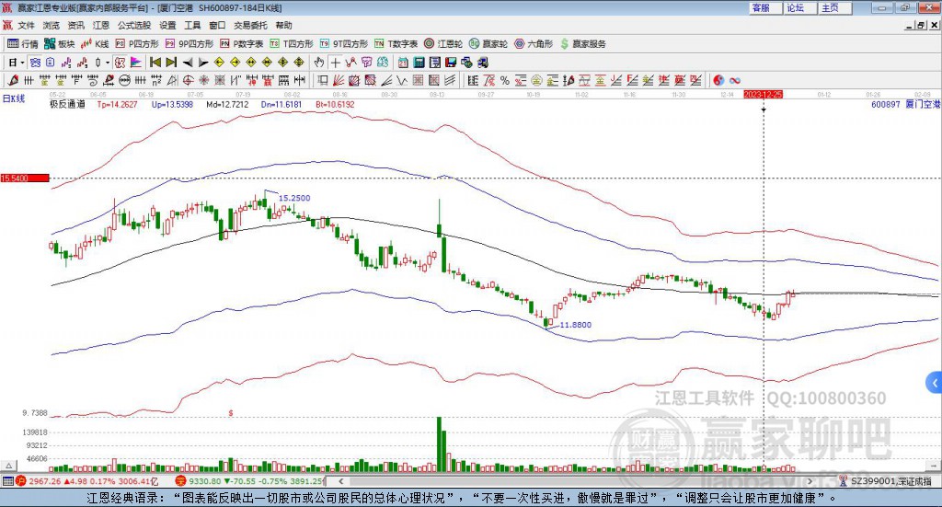Image resolution: width=942 pixels, height=507 pixels.
Task: Click the small up-triangle in volume panel
Action: click(8, 466)
